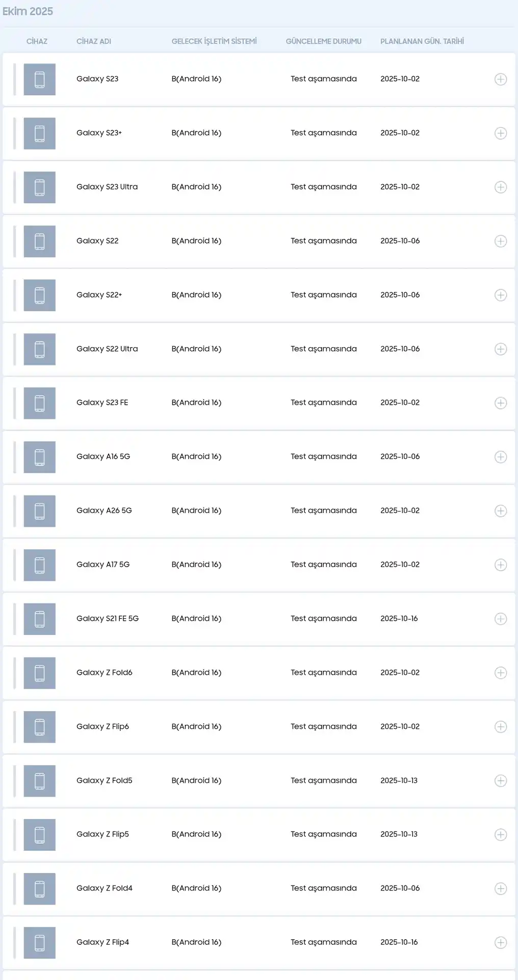Click the Galaxy S22 Ultra phone icon
Viewport: 518px width, 980px height.
click(39, 349)
